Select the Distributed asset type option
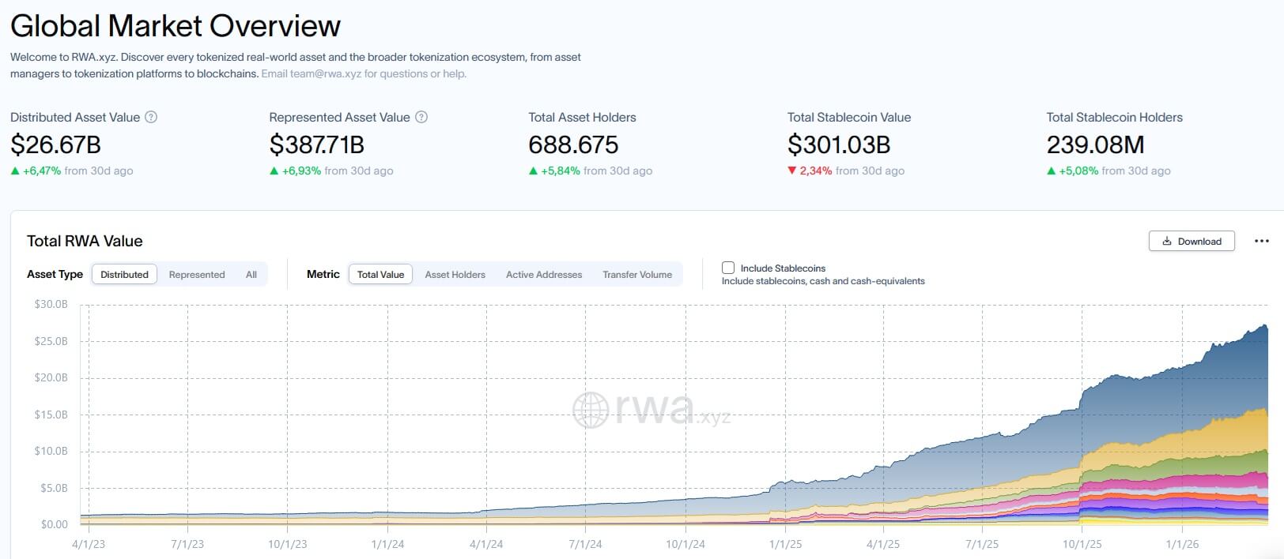This screenshot has width=1284, height=559. pos(125,275)
